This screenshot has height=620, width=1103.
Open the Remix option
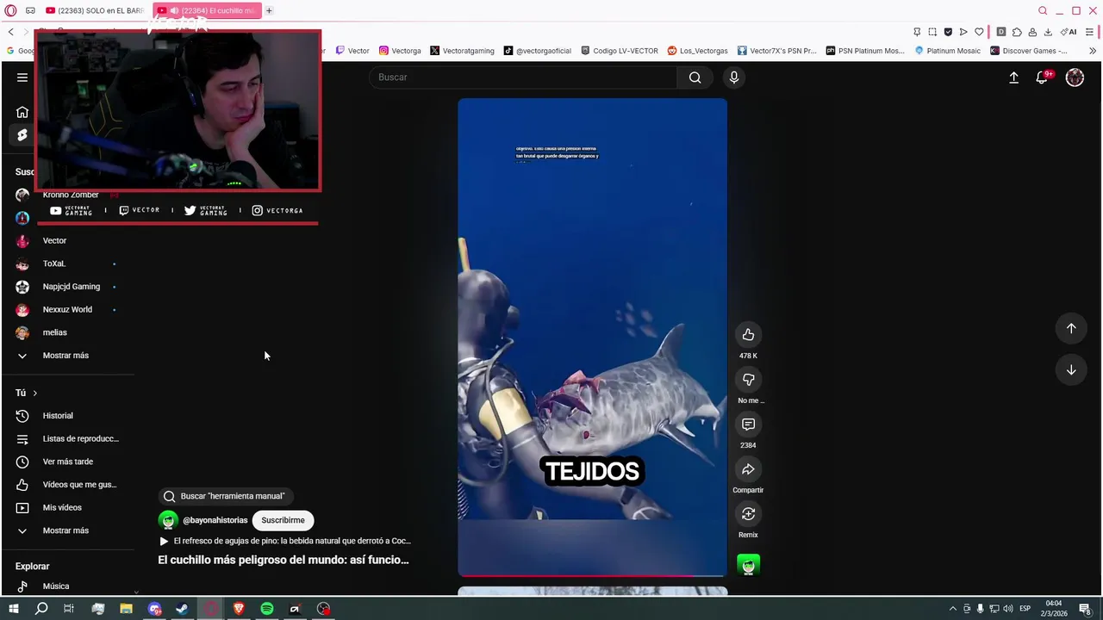[x=748, y=514]
